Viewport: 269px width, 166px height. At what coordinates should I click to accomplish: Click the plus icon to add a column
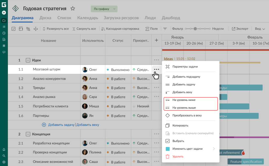click(x=157, y=40)
